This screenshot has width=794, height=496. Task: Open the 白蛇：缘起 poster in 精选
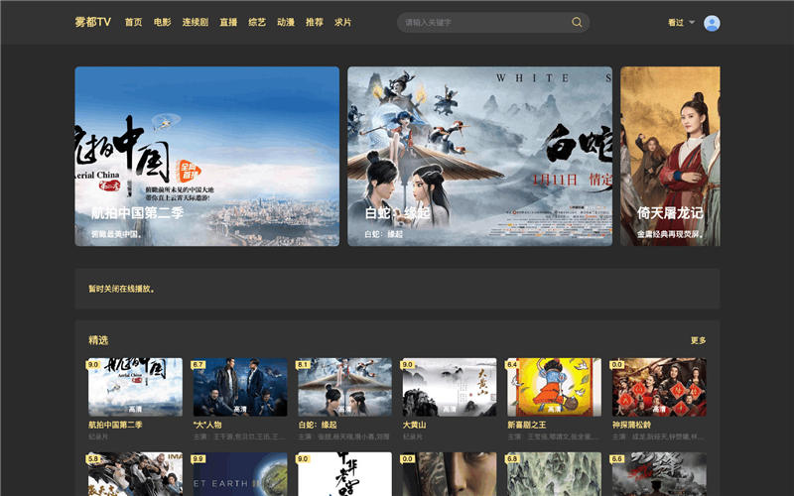[344, 387]
